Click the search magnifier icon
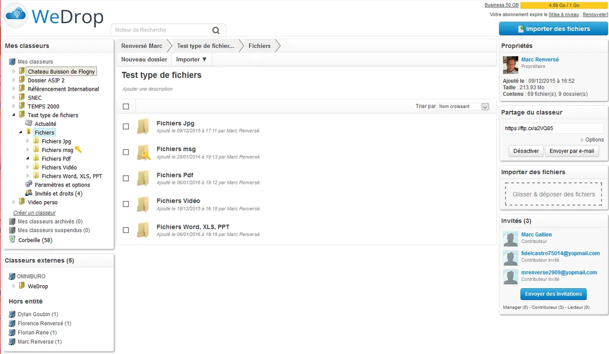The image size is (609, 354). pyautogui.click(x=216, y=30)
